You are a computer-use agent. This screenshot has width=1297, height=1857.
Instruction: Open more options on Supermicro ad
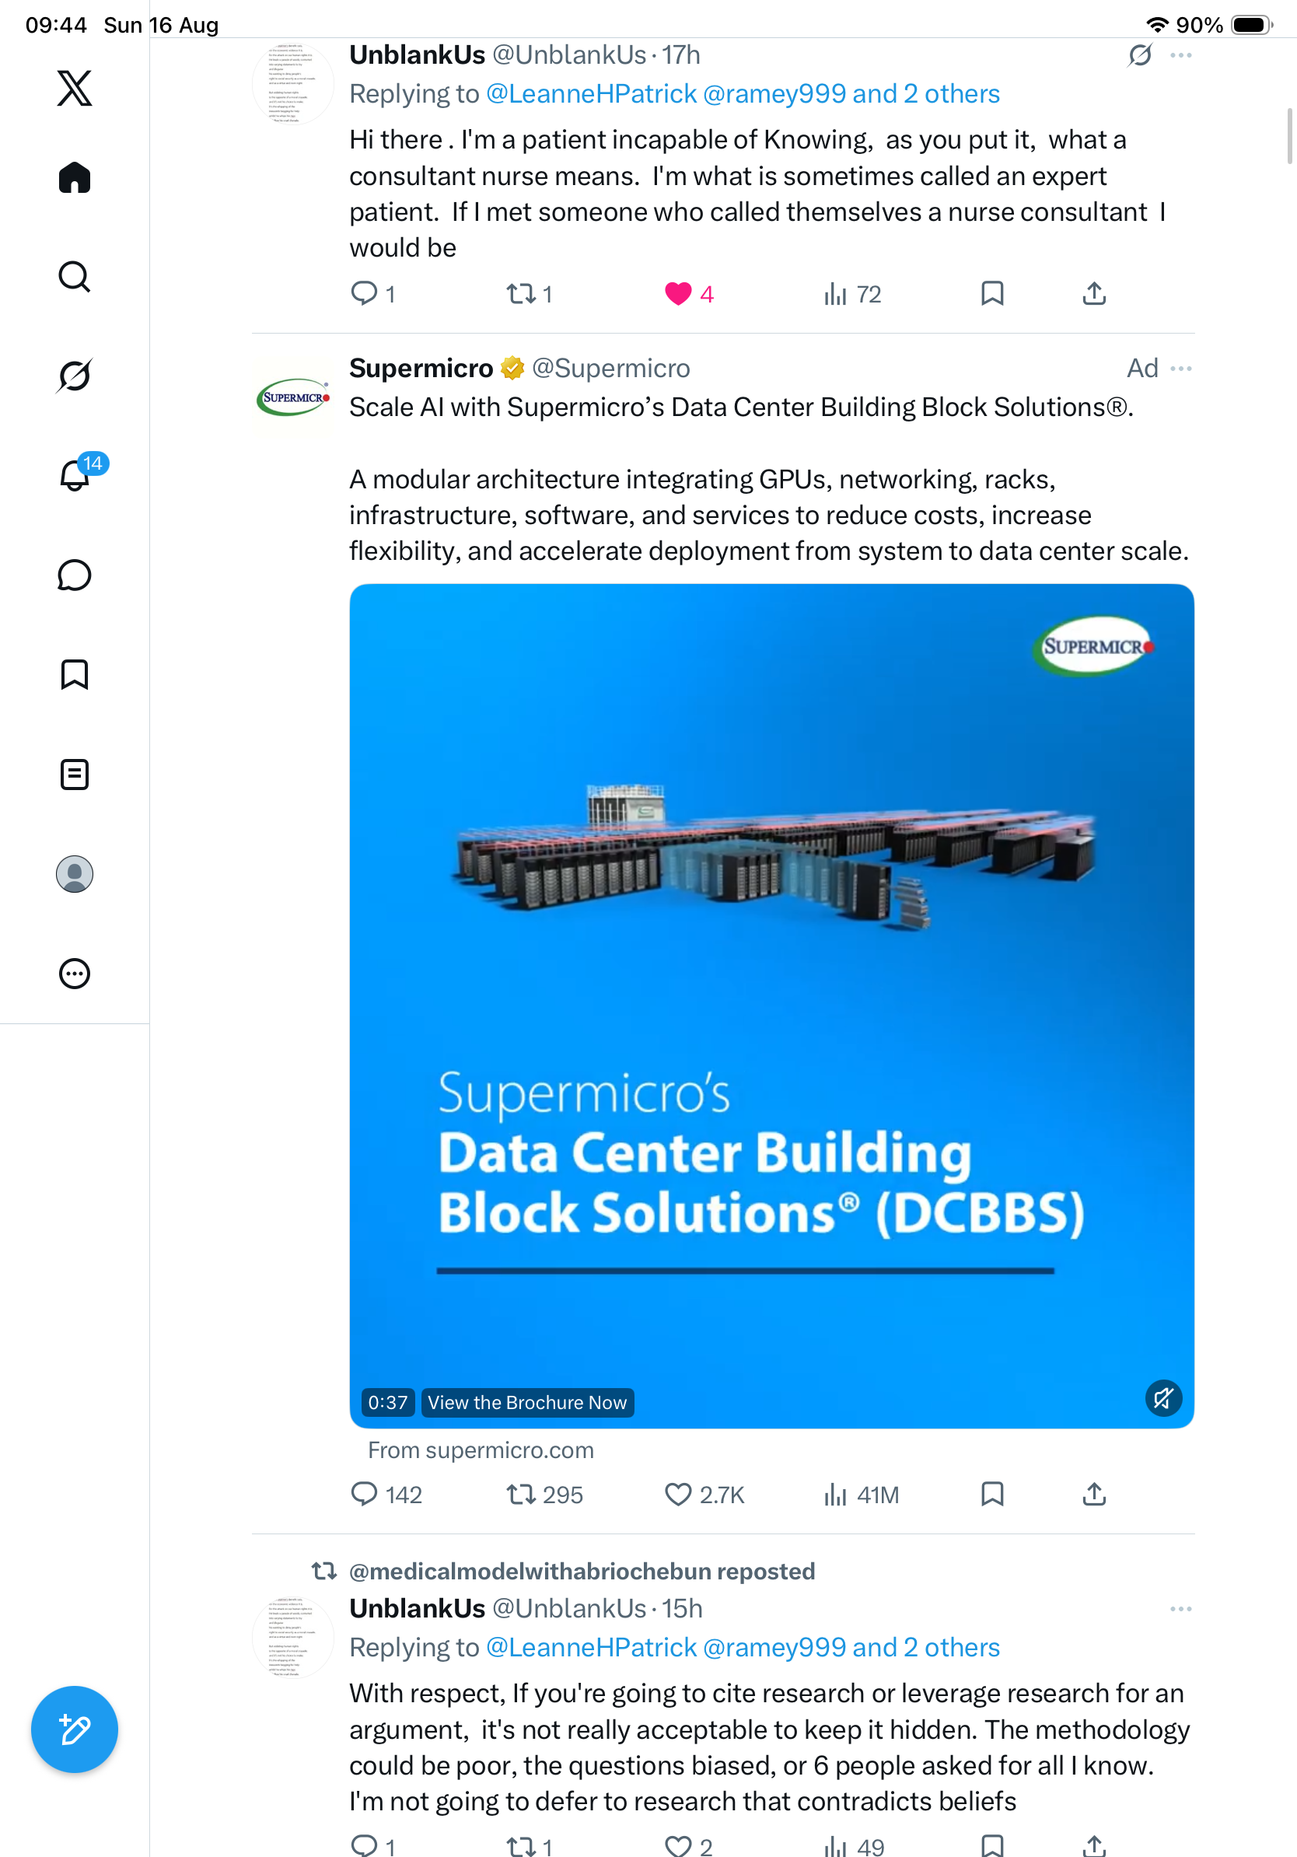coord(1180,369)
